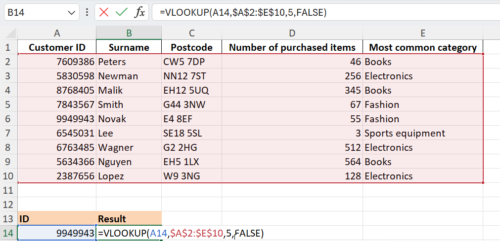Click the three-dot formula bar resize handle
This screenshot has width=500, height=241.
pyautogui.click(x=88, y=12)
